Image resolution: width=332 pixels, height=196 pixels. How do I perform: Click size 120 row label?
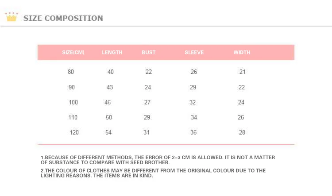tap(74, 132)
